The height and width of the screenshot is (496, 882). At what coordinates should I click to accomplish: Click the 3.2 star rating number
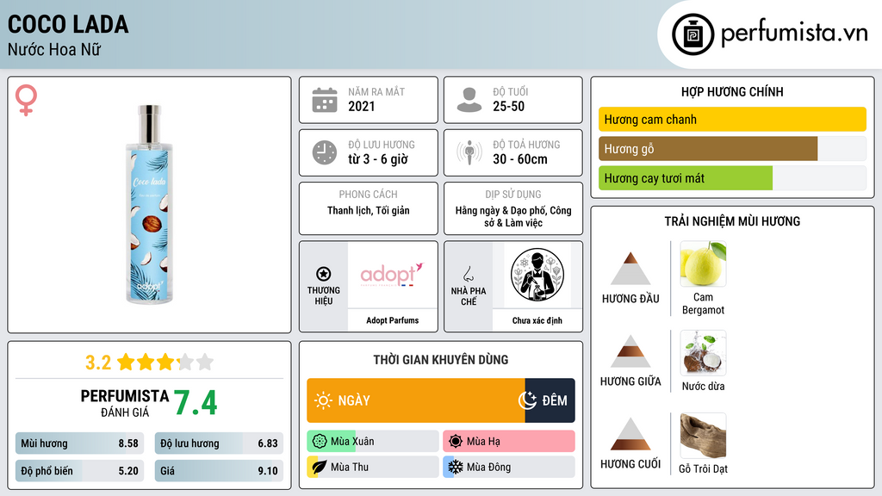coord(98,363)
